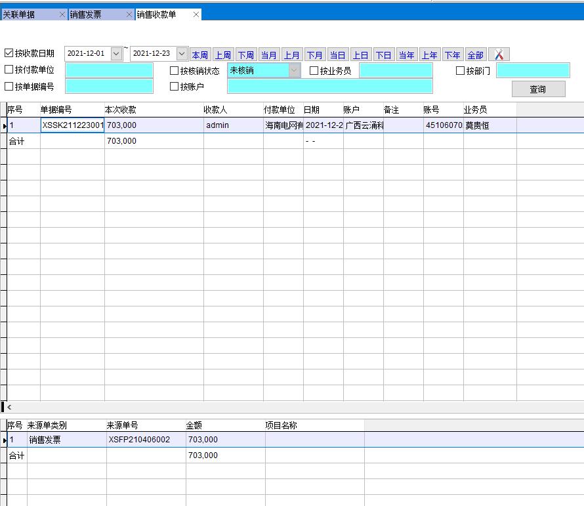
Task: Open the start date 2021-12-01 dropdown
Action: (116, 54)
